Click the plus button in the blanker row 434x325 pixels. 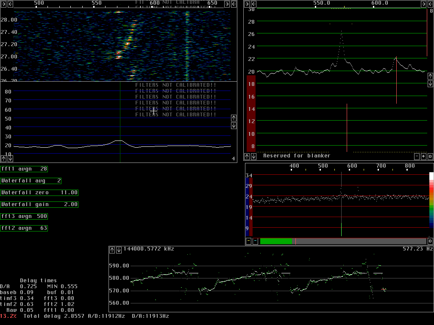coord(423,157)
